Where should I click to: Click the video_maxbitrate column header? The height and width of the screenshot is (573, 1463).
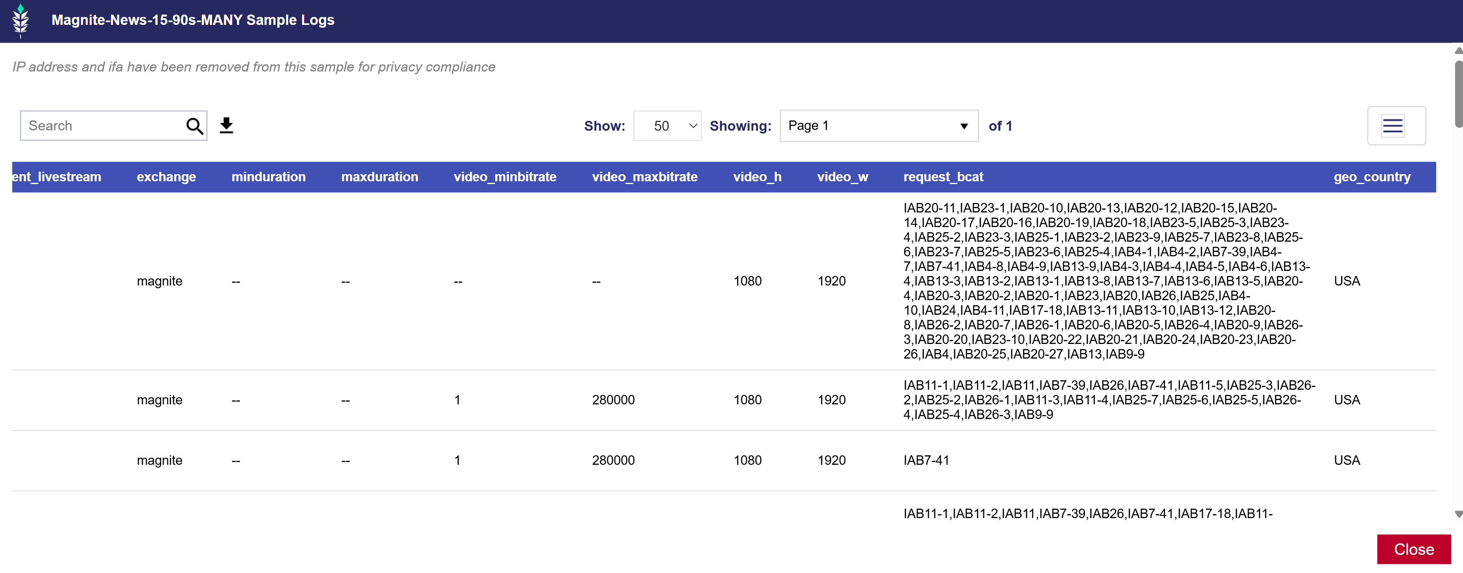point(644,177)
